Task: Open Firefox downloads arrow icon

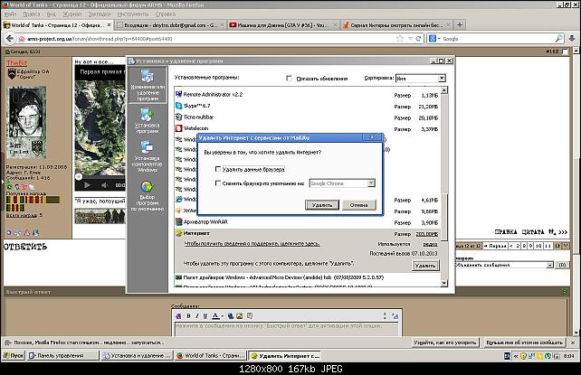Action: pos(572,39)
